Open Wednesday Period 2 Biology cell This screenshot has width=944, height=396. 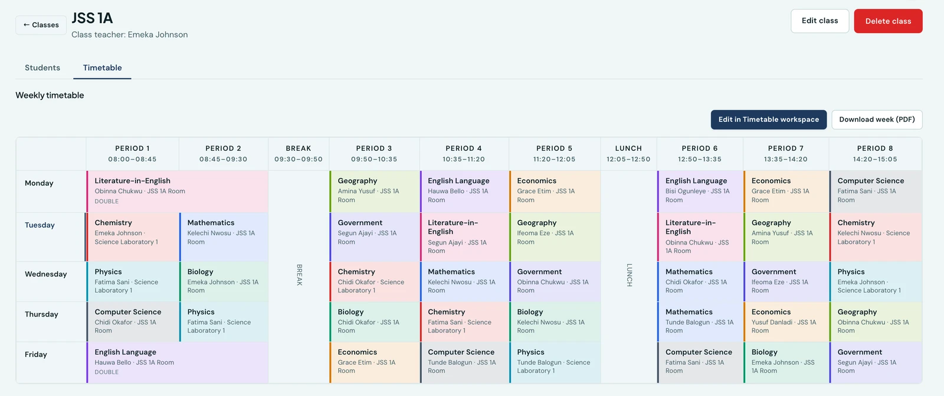click(224, 282)
